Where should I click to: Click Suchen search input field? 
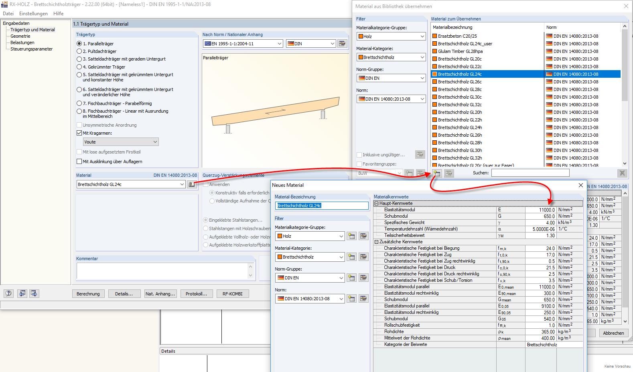(530, 173)
